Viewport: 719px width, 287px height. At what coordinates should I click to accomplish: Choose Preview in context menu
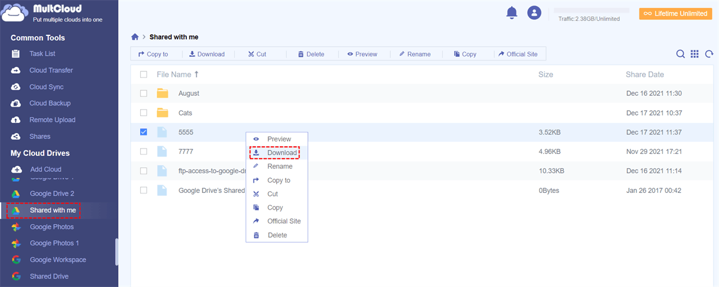coord(277,139)
